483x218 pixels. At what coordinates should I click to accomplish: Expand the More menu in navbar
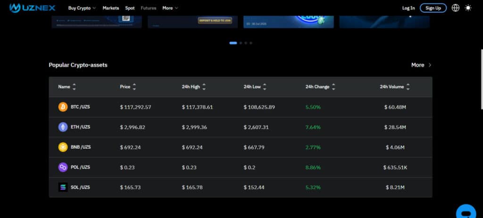click(170, 8)
